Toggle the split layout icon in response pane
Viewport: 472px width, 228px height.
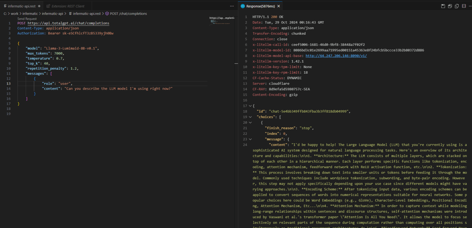coord(464,6)
